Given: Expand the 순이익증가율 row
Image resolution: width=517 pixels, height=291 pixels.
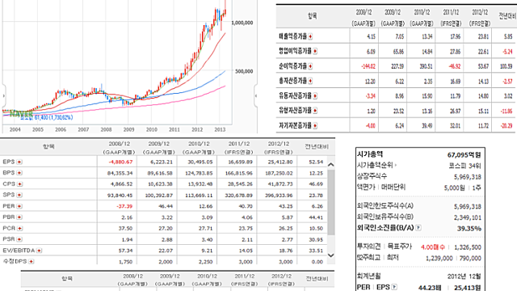Looking at the screenshot, I should point(310,66).
